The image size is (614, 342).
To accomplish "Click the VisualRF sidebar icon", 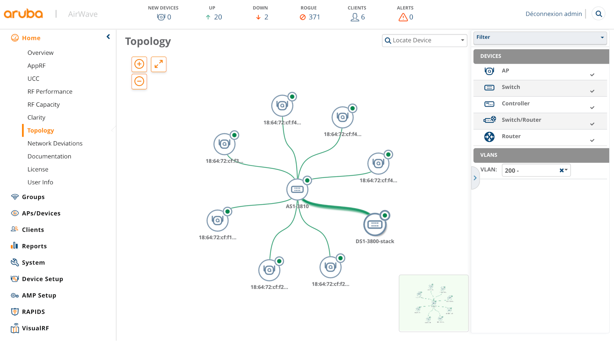I will coord(15,328).
